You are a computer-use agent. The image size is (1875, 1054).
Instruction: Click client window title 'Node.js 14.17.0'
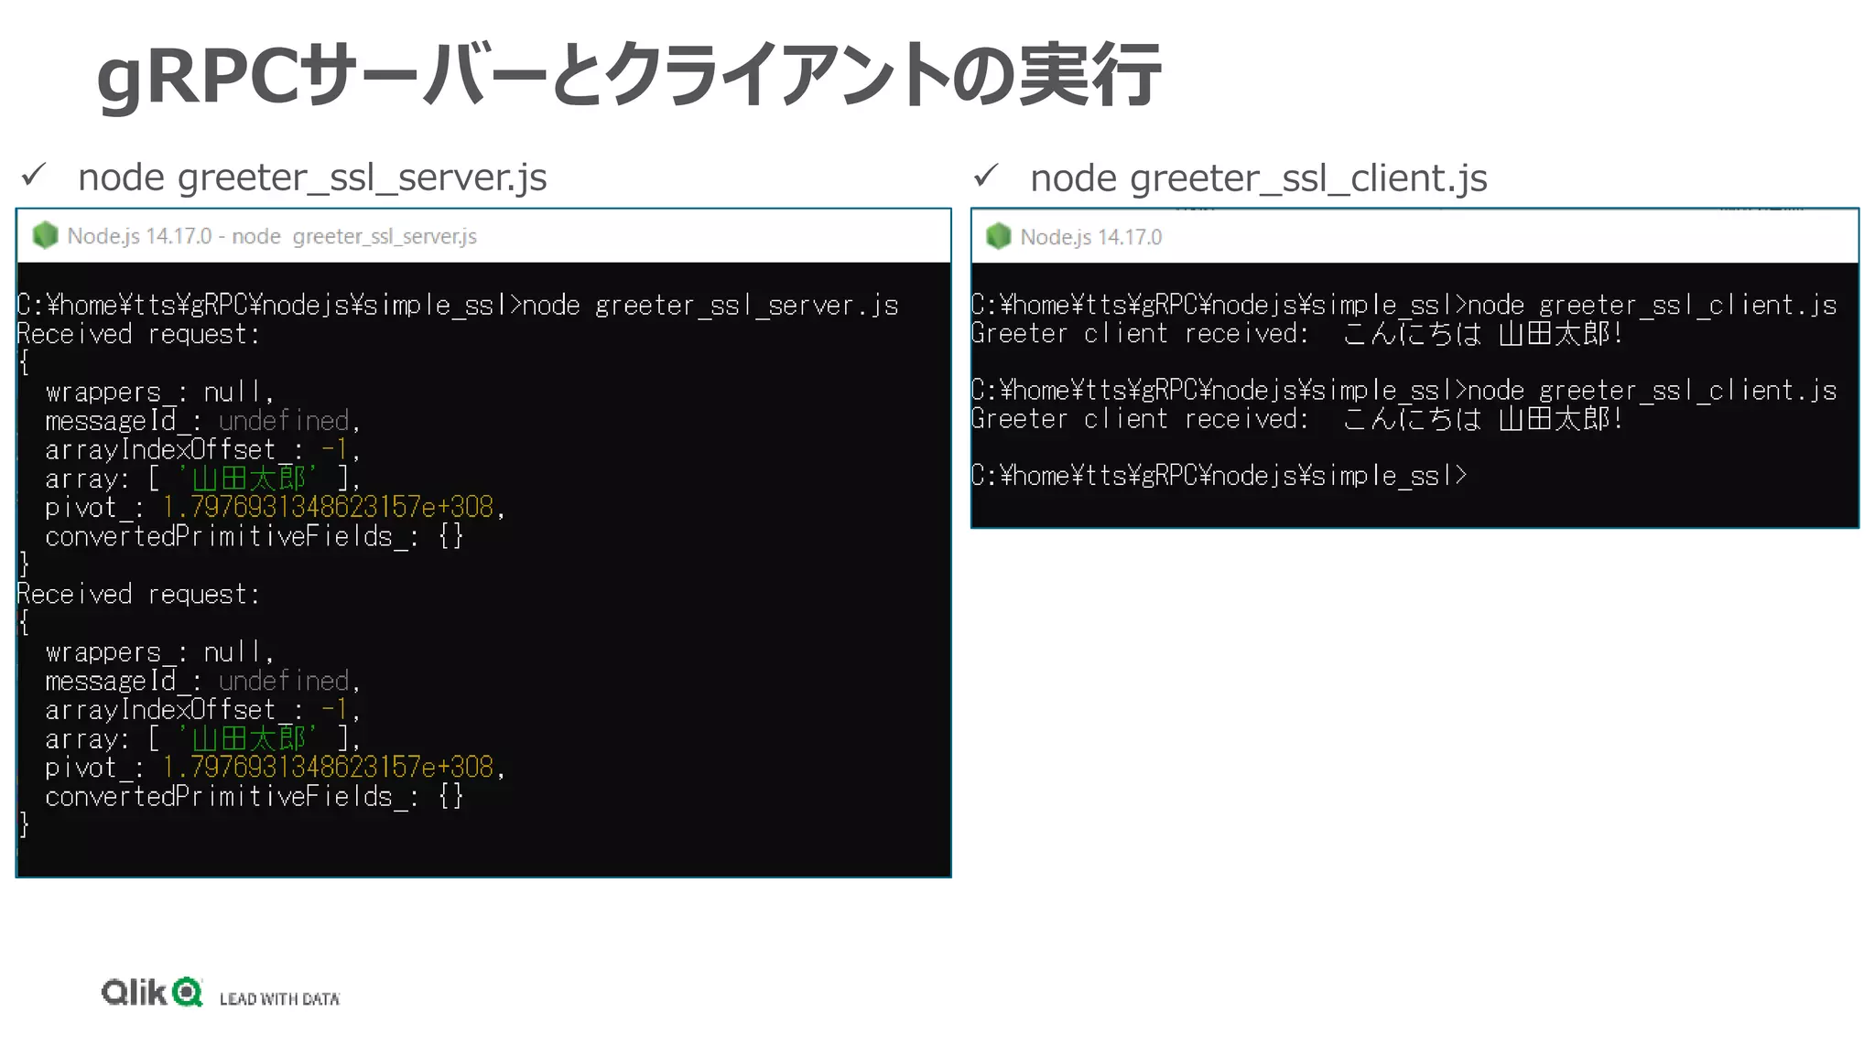(1090, 237)
